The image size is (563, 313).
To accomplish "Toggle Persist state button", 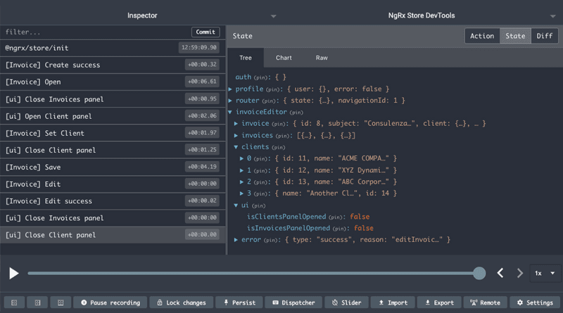I will (239, 302).
